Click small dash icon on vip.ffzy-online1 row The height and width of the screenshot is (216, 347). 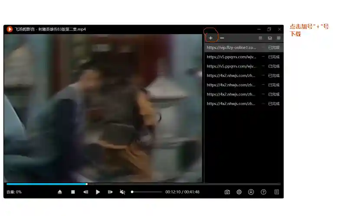pyautogui.click(x=263, y=48)
